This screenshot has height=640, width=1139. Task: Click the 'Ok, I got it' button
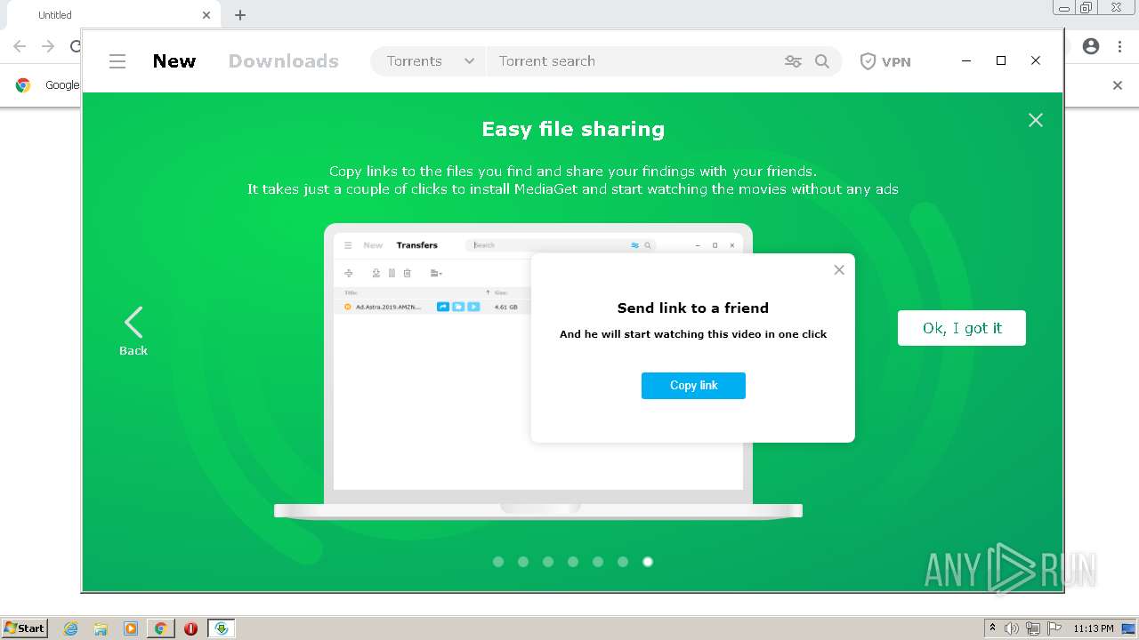coord(962,328)
